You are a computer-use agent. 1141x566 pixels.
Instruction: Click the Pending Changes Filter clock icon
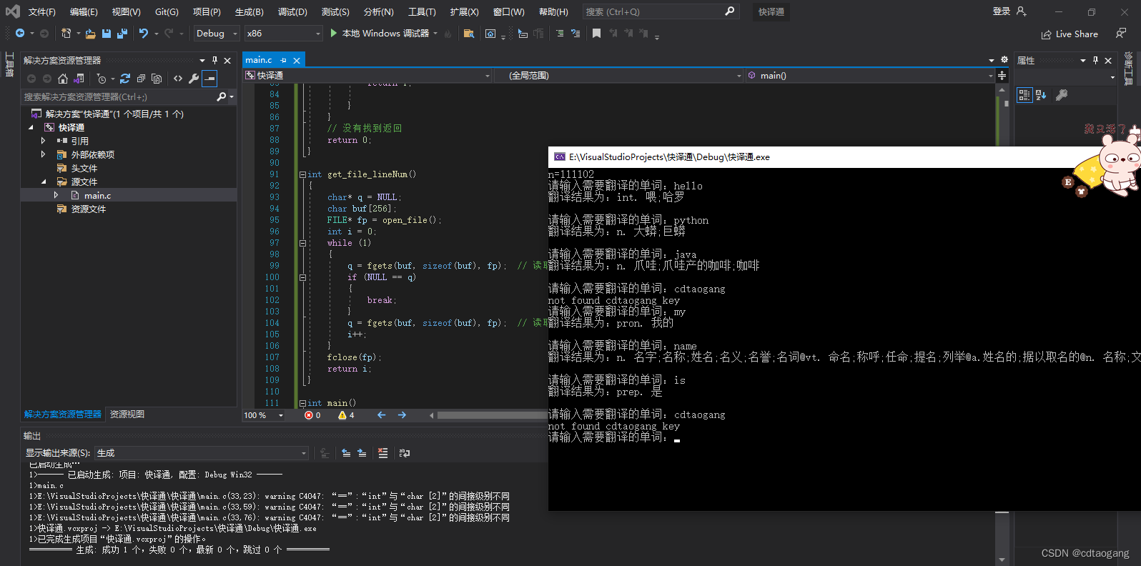point(102,79)
